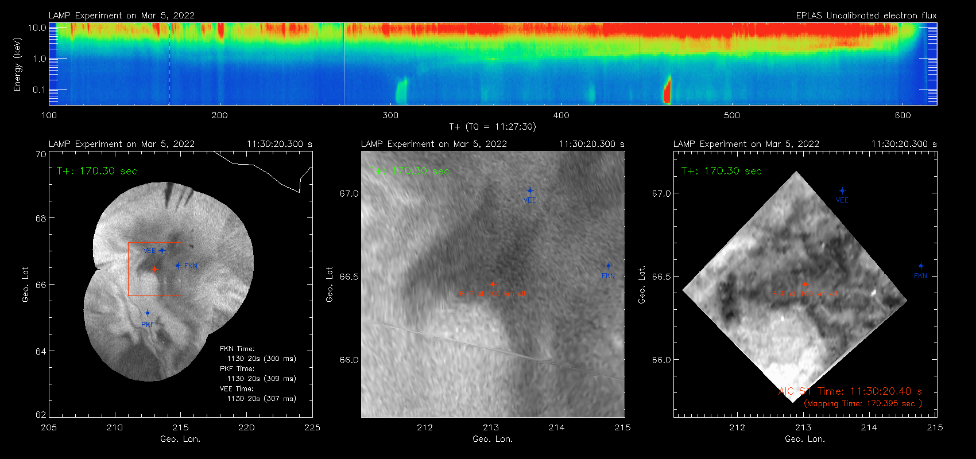Click the left panel's 'Geo. Lat' axis label
976x459 pixels.
[25, 285]
